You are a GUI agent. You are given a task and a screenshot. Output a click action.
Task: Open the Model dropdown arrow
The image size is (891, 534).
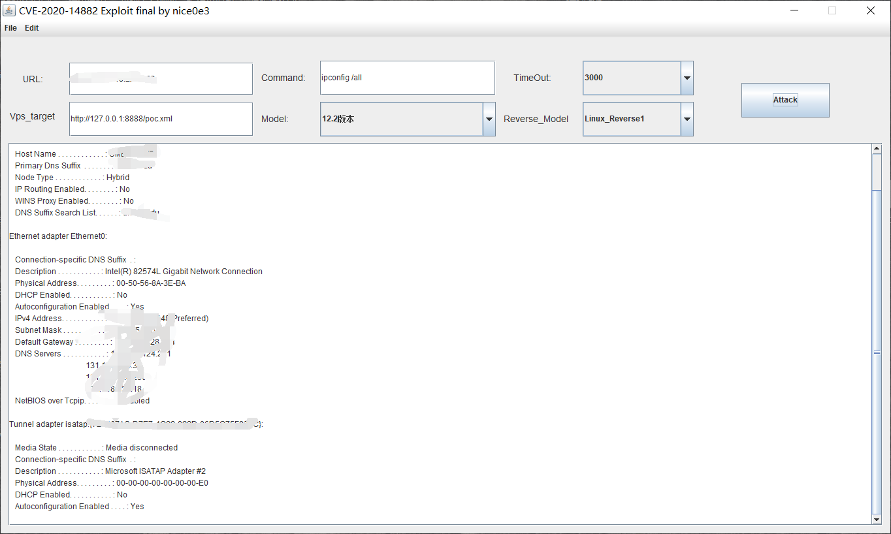click(489, 119)
